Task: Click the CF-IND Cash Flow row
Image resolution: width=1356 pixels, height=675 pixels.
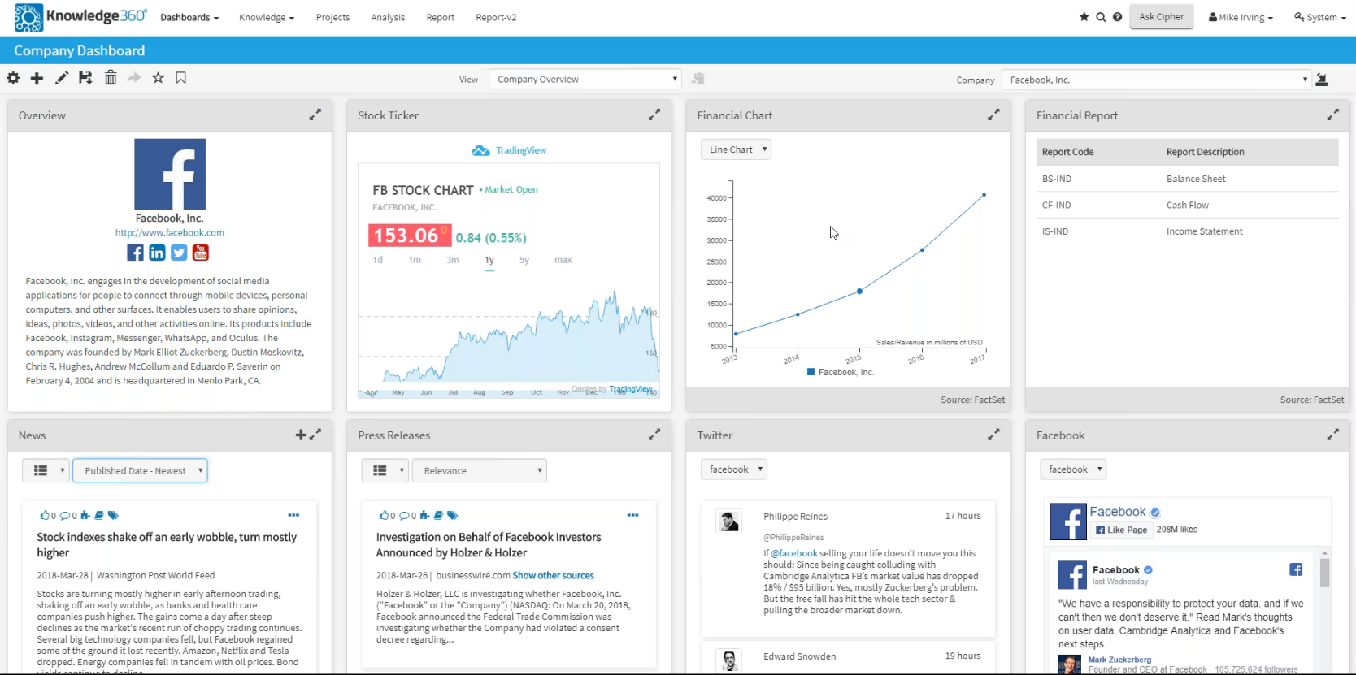Action: [x=1187, y=205]
